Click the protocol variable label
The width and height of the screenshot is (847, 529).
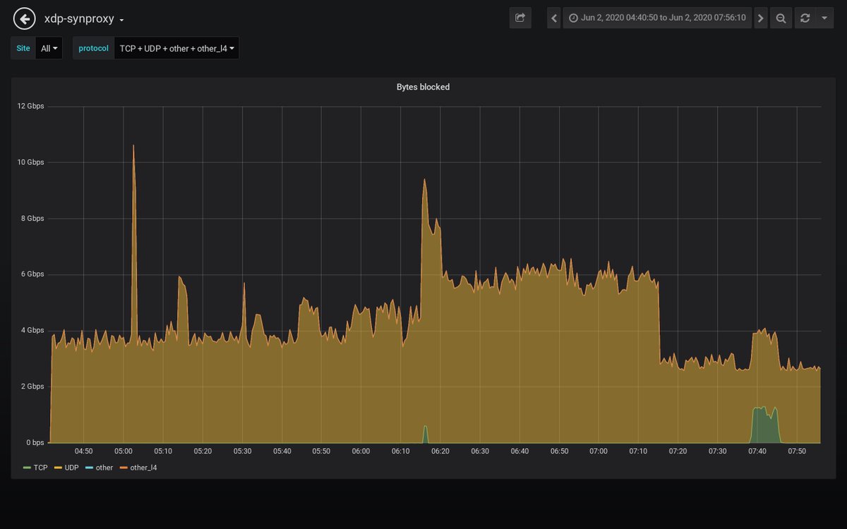[92, 48]
